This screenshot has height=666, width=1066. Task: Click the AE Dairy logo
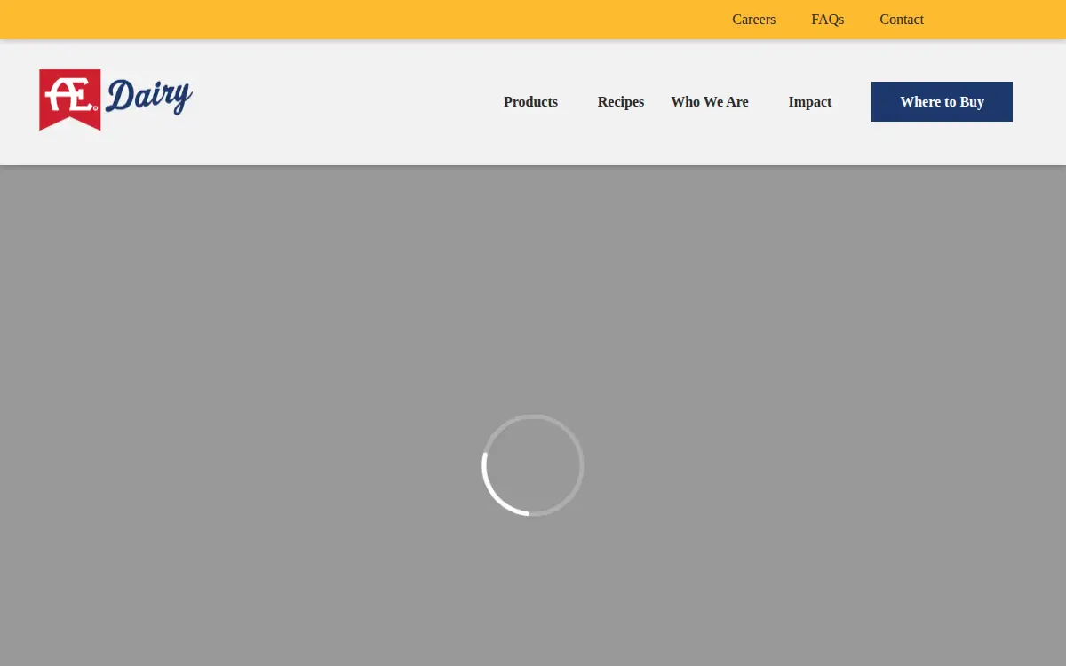pos(115,99)
